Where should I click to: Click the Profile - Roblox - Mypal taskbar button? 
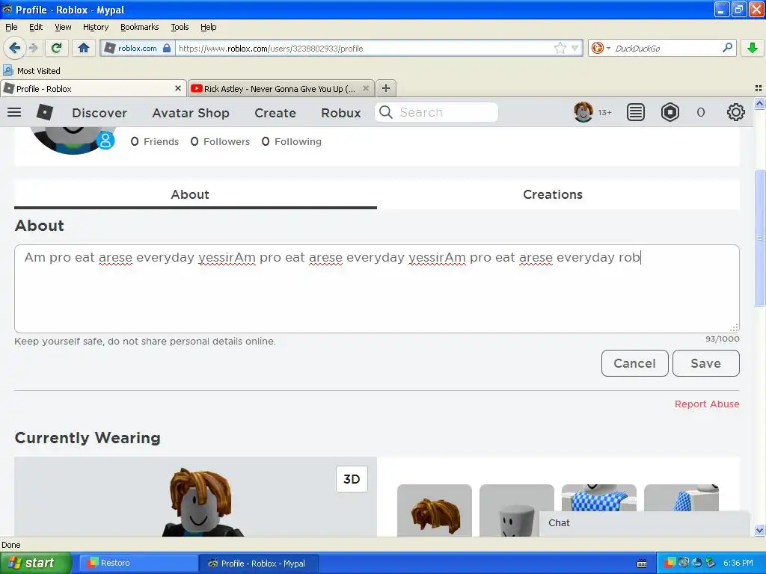click(x=259, y=563)
